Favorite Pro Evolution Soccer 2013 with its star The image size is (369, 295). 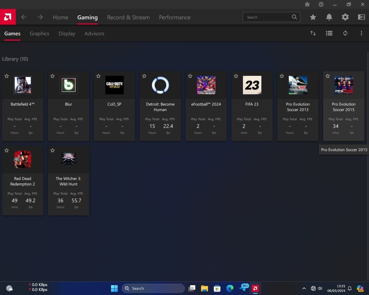tap(282, 76)
